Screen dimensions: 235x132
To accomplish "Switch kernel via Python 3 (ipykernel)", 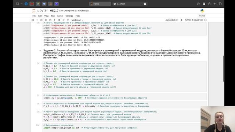I will coord(194,20).
